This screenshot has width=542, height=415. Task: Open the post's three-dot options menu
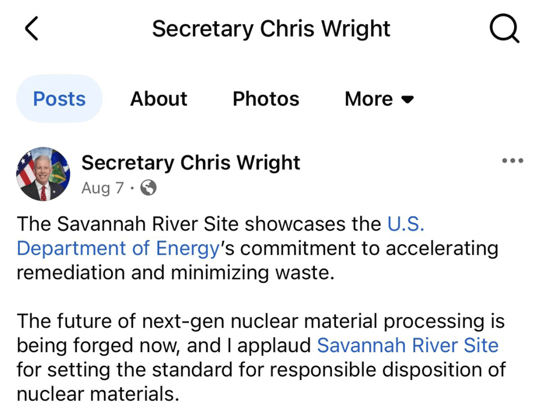[512, 160]
